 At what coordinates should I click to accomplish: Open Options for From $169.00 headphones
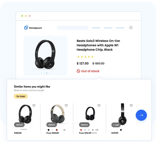point(52,125)
